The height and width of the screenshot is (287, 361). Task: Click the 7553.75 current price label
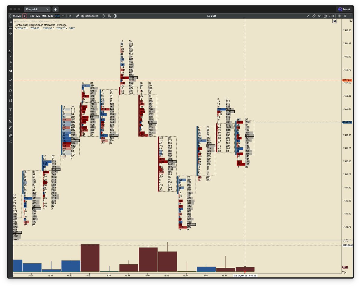pos(347,122)
